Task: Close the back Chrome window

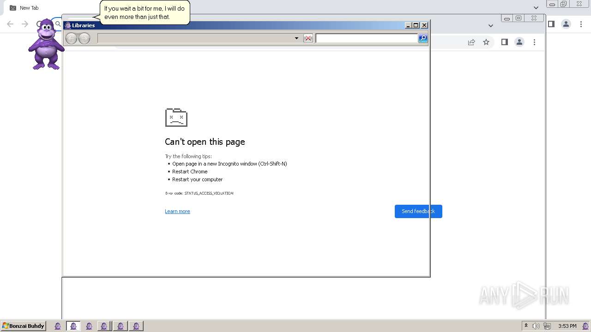Action: click(579, 4)
